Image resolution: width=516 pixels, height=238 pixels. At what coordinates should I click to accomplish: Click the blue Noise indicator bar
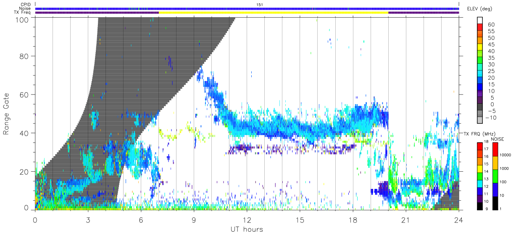247,8
